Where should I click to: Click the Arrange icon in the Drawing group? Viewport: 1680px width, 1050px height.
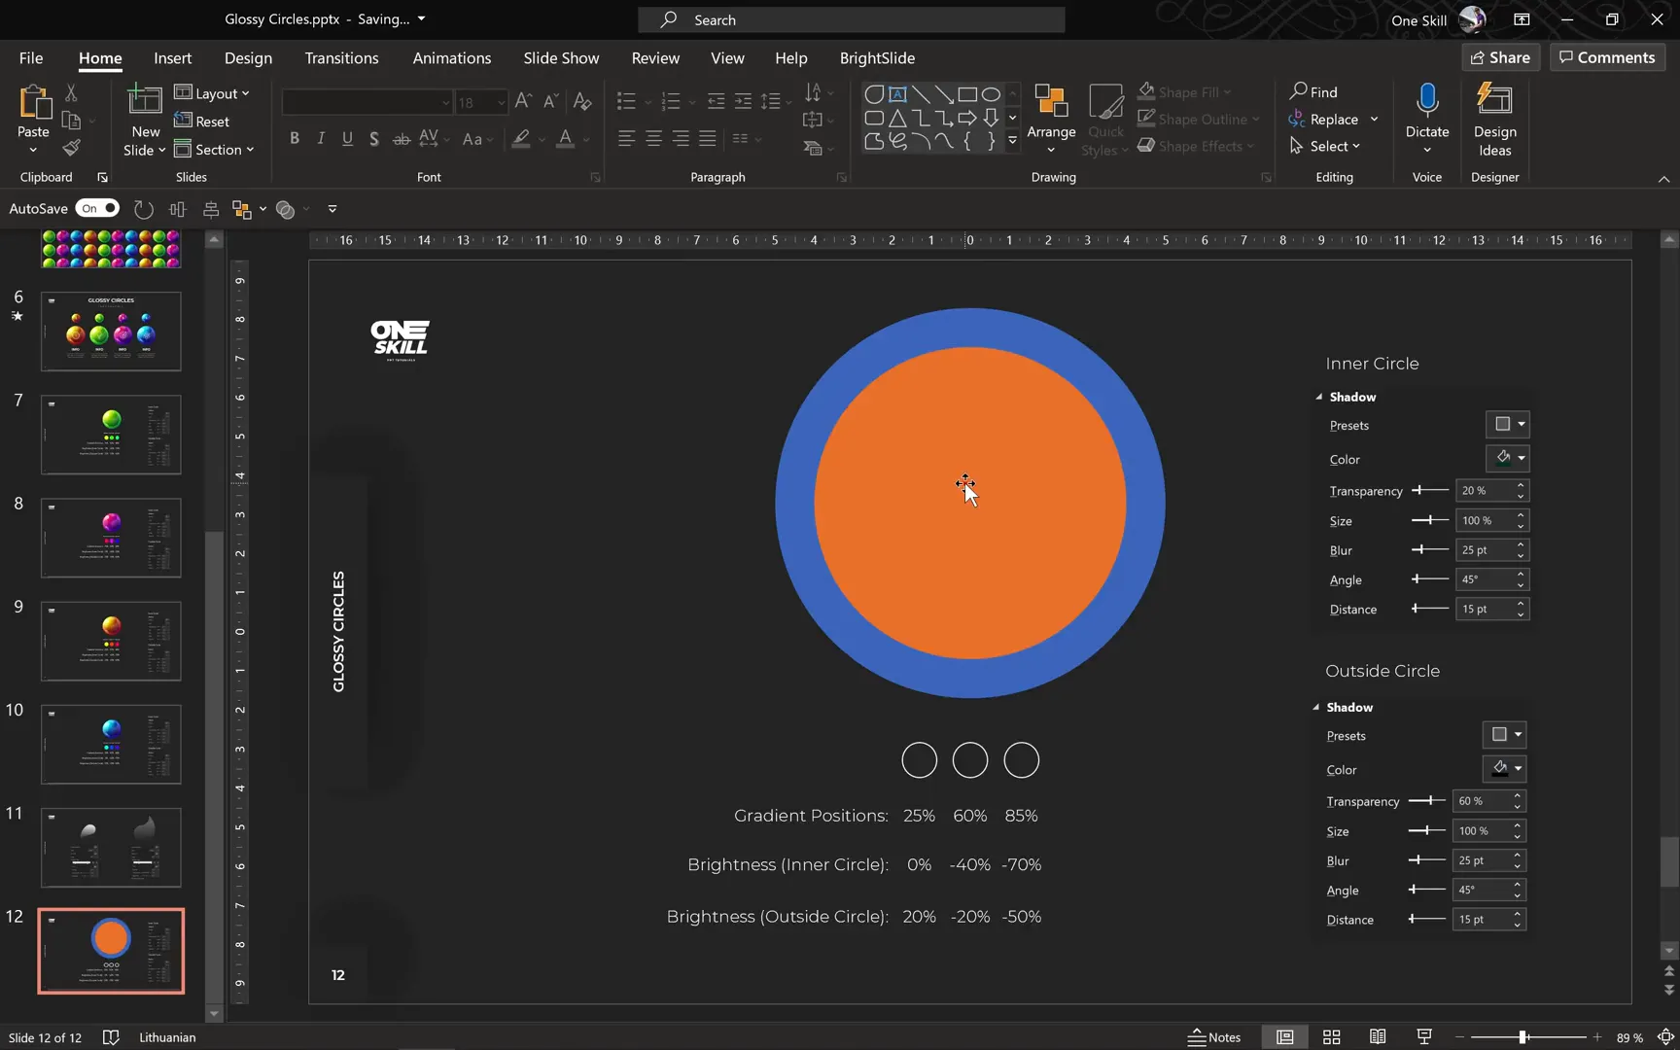click(x=1050, y=102)
